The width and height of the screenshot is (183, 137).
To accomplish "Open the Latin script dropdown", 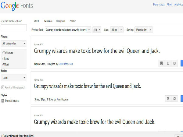I will coord(13,78).
